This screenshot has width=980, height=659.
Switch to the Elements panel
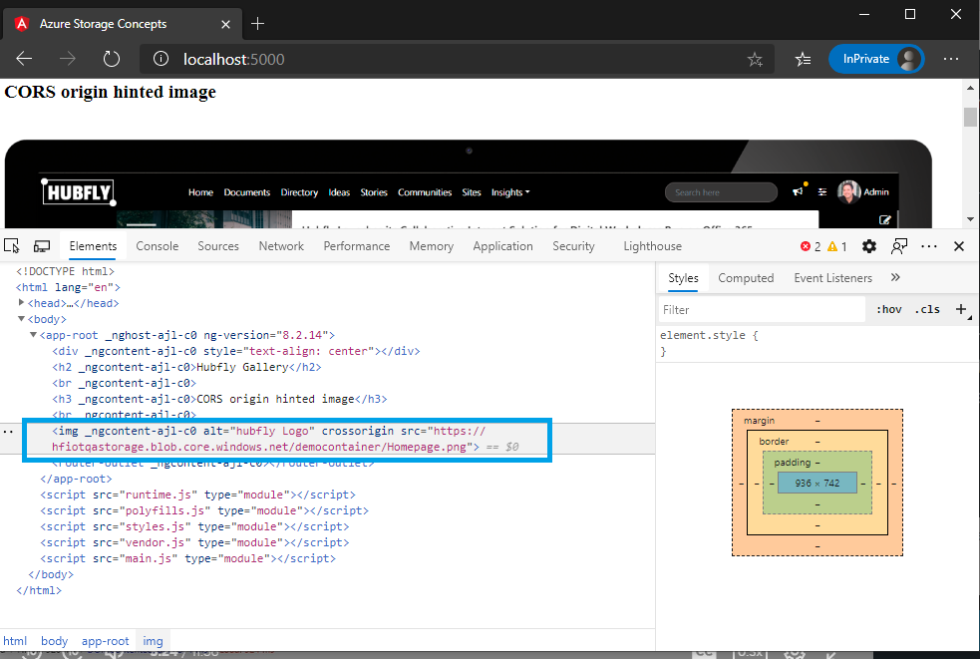(x=93, y=246)
